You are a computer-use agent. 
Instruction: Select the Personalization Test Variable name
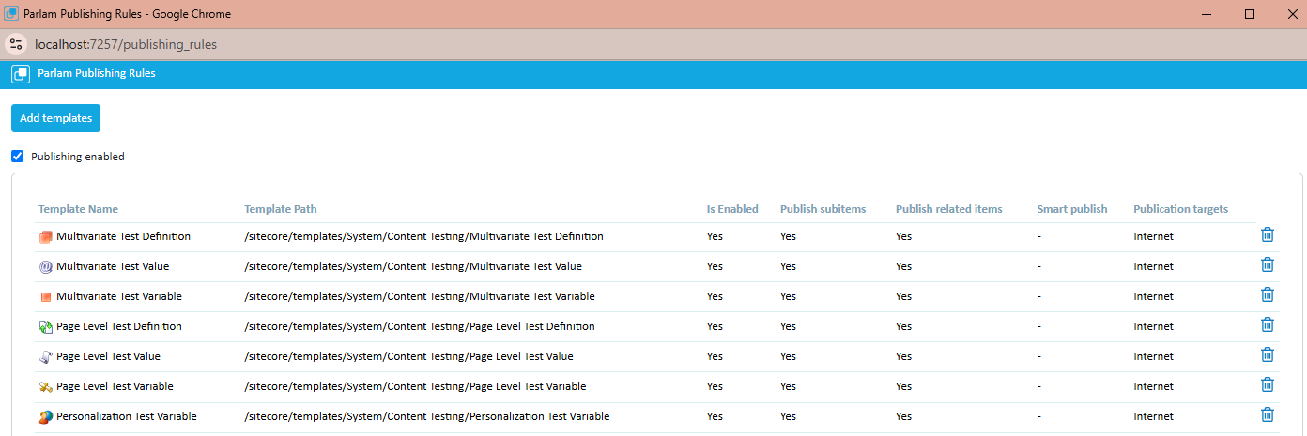[127, 416]
